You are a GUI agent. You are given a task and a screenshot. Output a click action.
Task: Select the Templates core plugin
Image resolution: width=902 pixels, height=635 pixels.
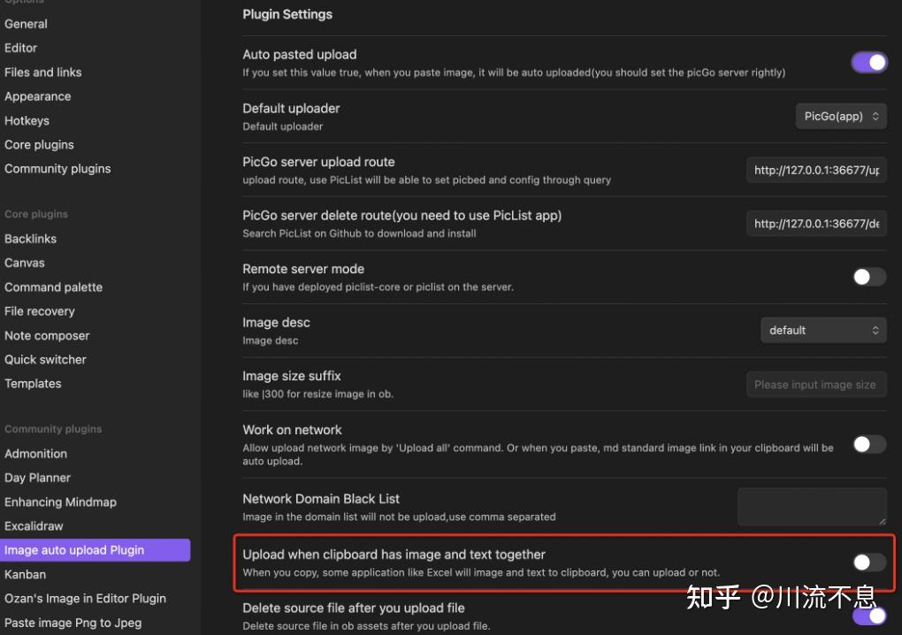pyautogui.click(x=33, y=383)
